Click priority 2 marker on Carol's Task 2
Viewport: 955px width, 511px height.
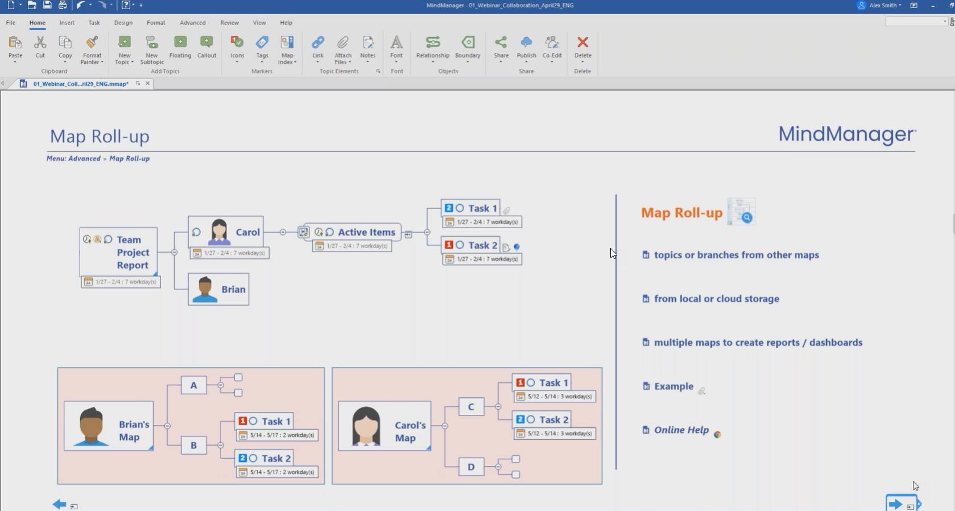pos(520,419)
